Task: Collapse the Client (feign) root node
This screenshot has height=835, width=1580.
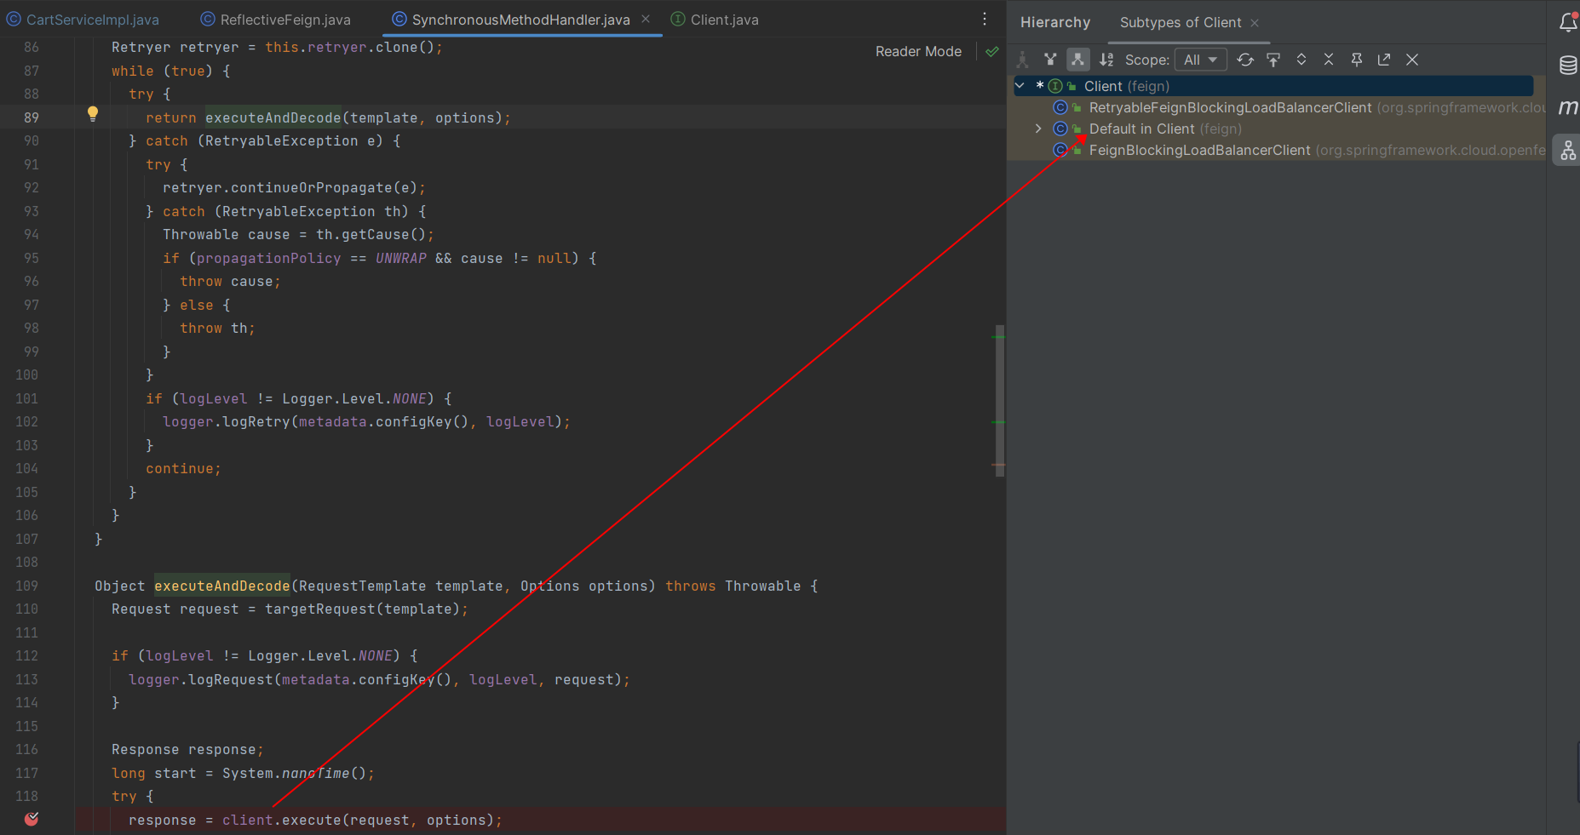Action: tap(1020, 86)
